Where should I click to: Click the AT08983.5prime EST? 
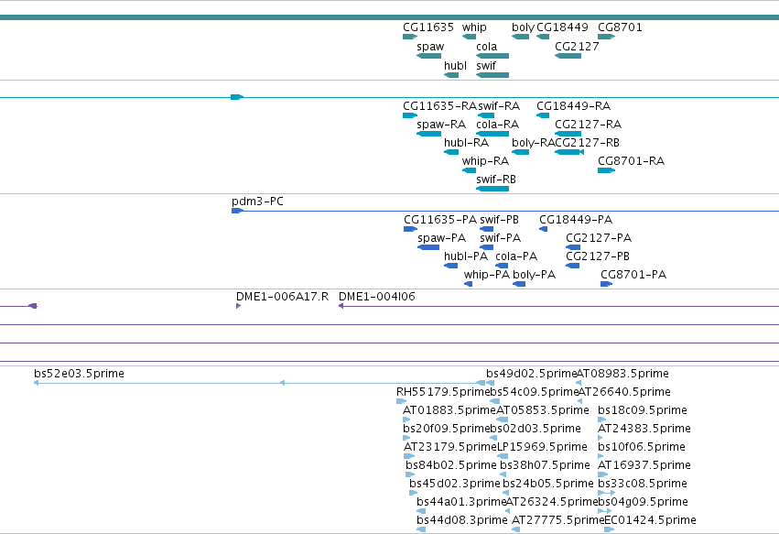click(x=579, y=383)
